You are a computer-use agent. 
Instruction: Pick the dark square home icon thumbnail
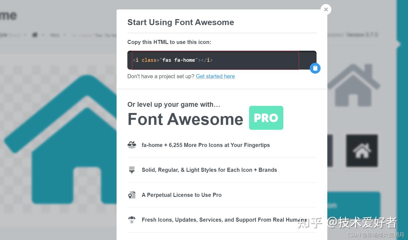point(362,150)
